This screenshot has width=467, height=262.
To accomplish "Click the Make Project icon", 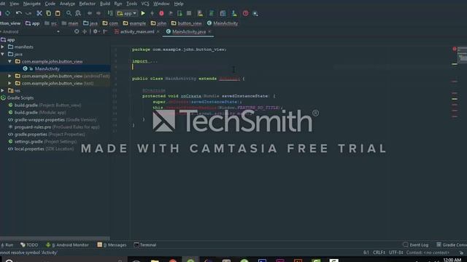I will 110,13.
